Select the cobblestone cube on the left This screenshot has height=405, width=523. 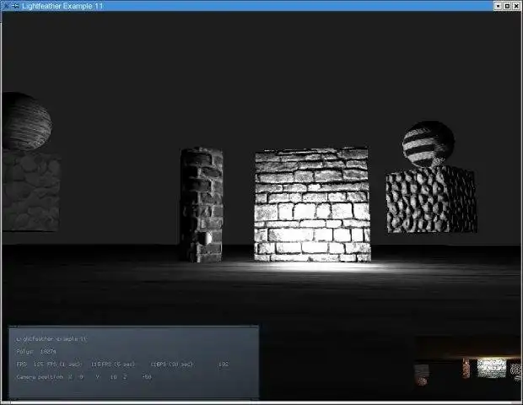30,191
